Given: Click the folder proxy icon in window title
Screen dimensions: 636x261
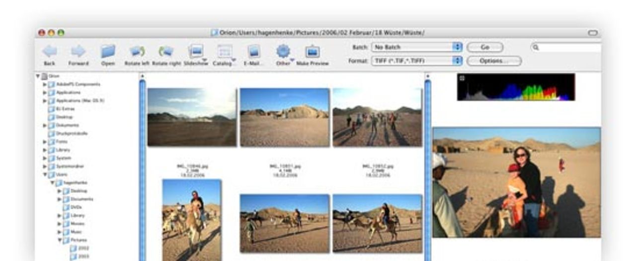Looking at the screenshot, I should [215, 33].
